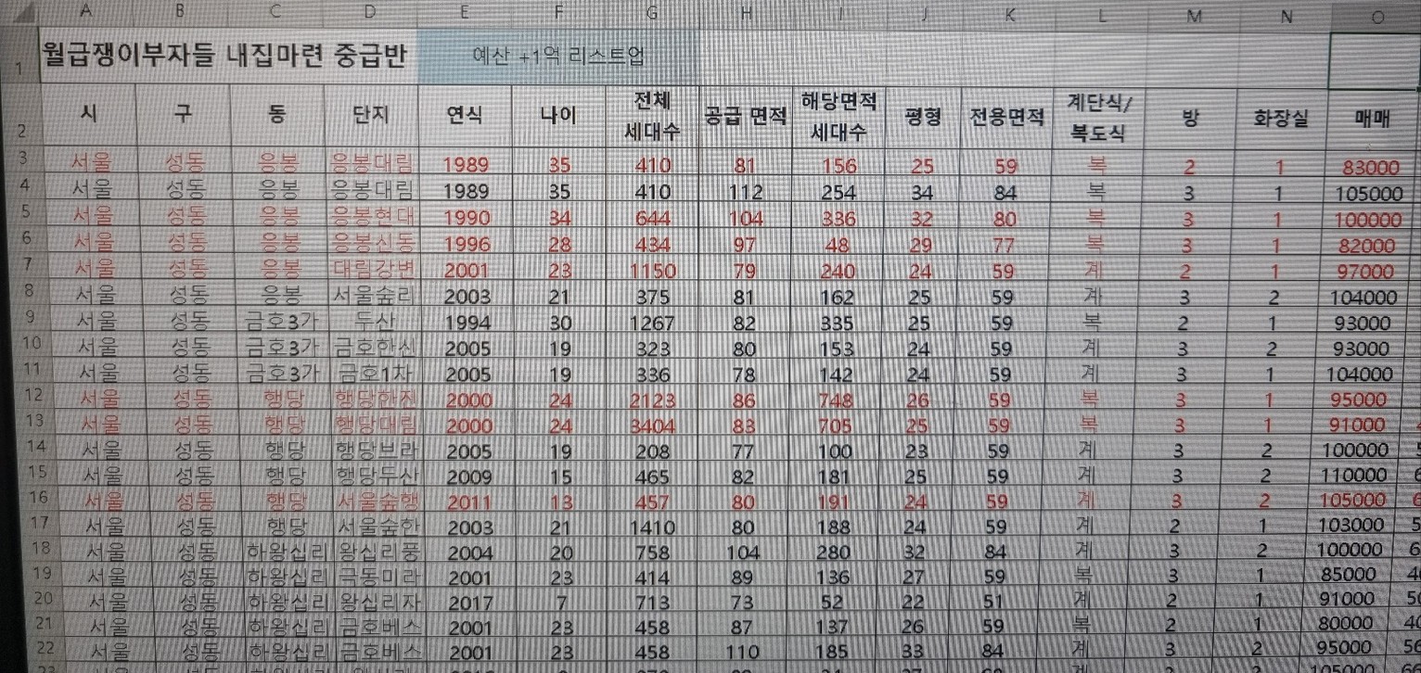Click the price cell 82000
This screenshot has height=673, width=1421.
[x=1366, y=246]
